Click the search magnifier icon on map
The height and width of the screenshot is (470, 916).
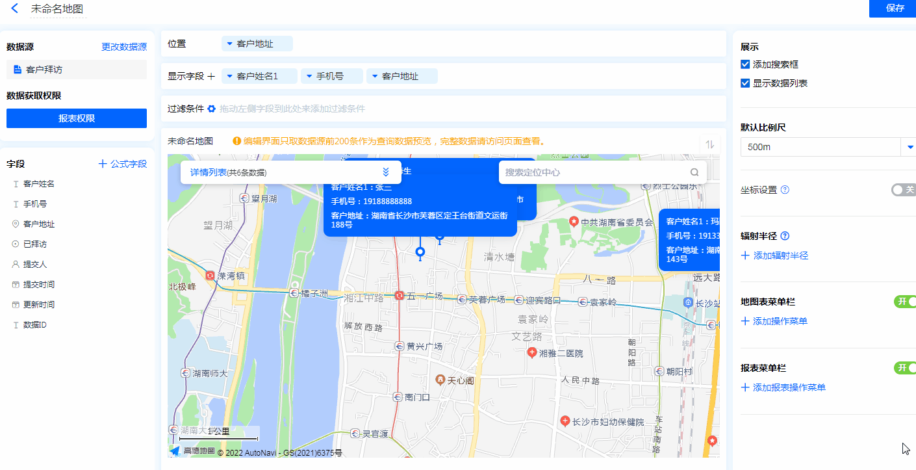[x=694, y=172]
